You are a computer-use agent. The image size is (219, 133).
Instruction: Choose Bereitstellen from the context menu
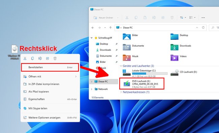click(x=50, y=67)
